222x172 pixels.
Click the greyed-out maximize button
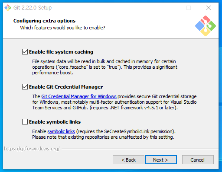click(x=189, y=8)
